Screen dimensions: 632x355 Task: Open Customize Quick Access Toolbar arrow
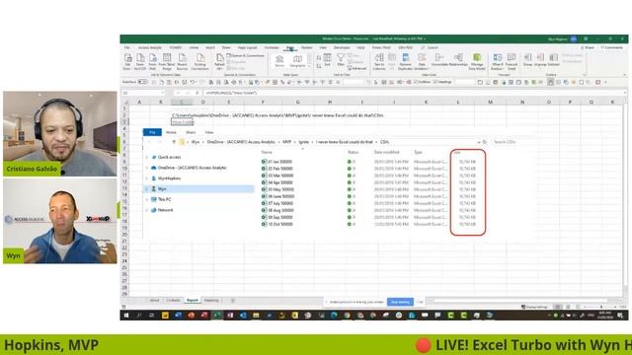pos(605,82)
